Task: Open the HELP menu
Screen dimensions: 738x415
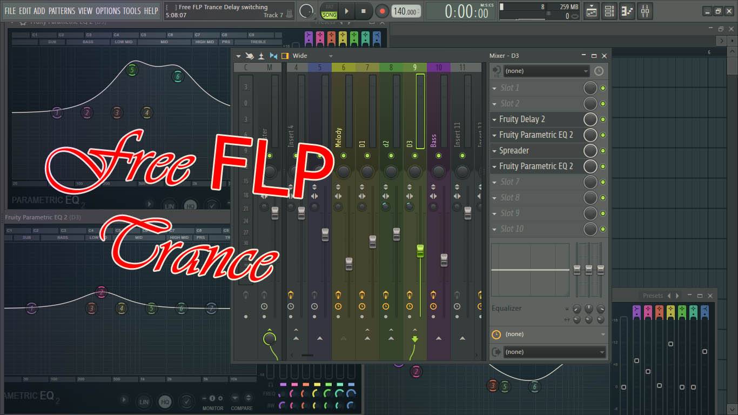Action: coord(151,11)
